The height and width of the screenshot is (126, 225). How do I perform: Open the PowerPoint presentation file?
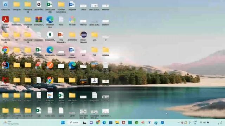point(61,35)
